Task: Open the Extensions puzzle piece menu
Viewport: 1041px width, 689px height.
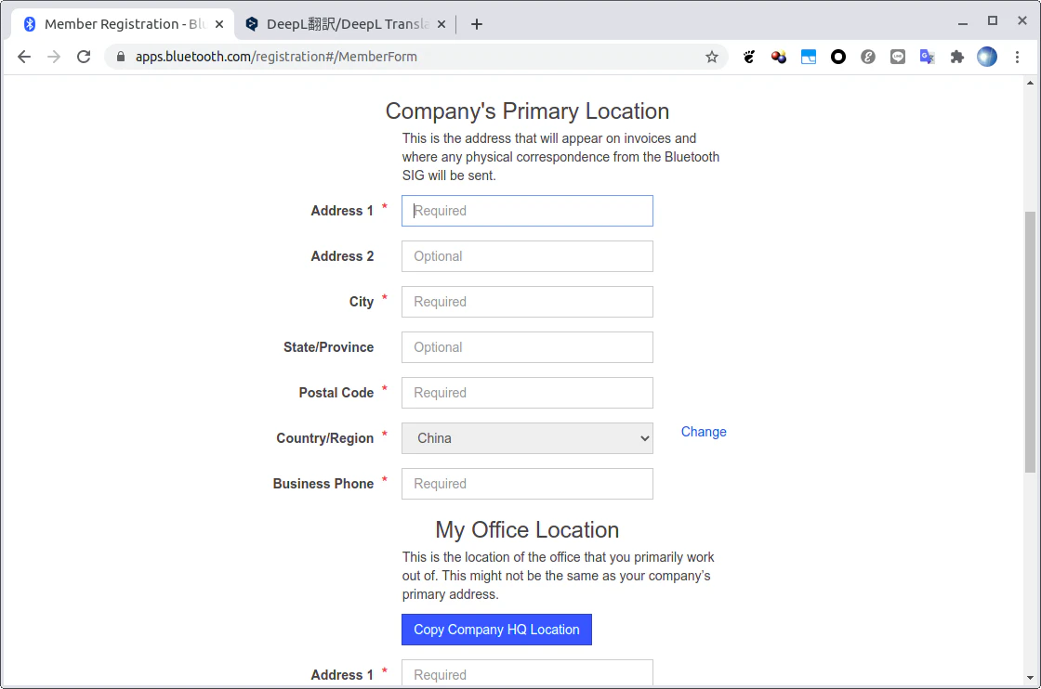Action: pyautogui.click(x=957, y=57)
